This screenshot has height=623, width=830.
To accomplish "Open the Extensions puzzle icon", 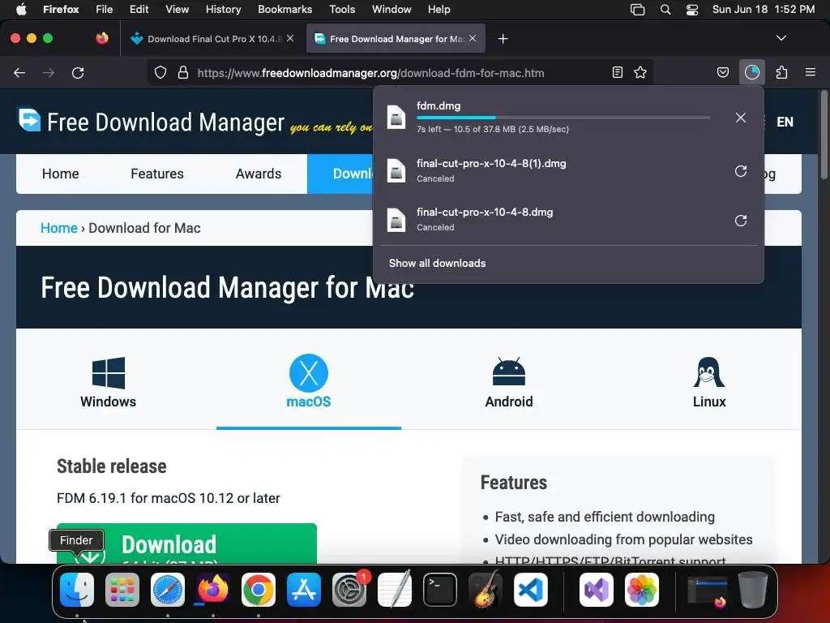I will tap(781, 72).
